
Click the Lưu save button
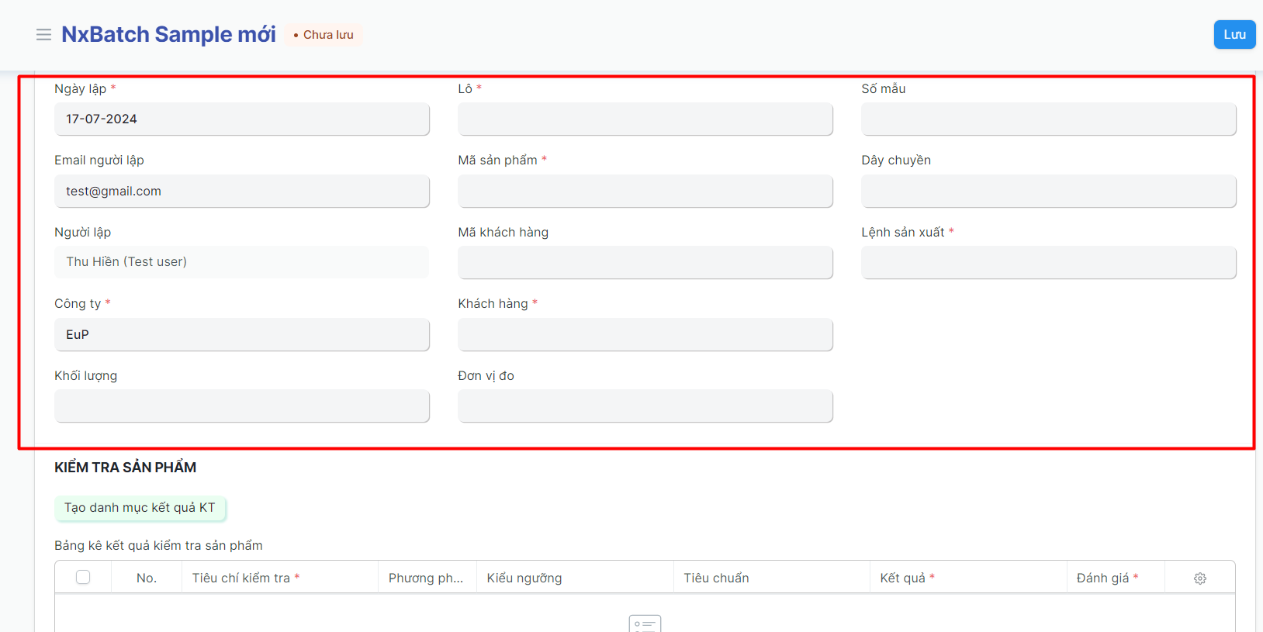[1234, 35]
